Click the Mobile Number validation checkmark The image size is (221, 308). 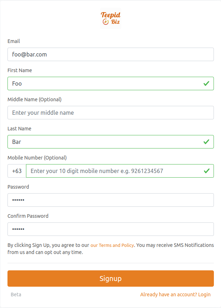206,171
